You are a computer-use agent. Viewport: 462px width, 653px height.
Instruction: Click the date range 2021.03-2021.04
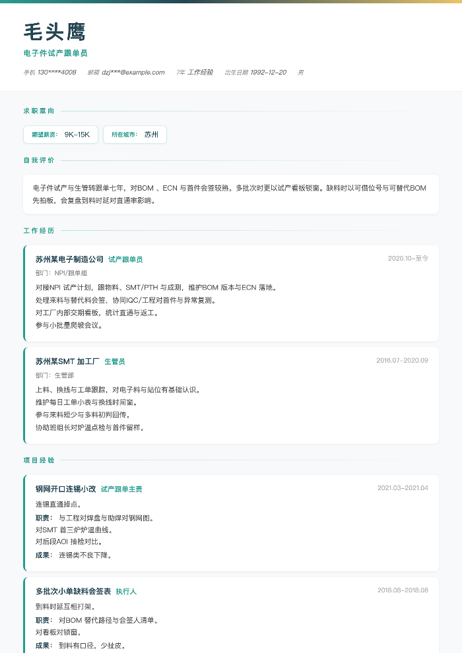click(x=403, y=487)
